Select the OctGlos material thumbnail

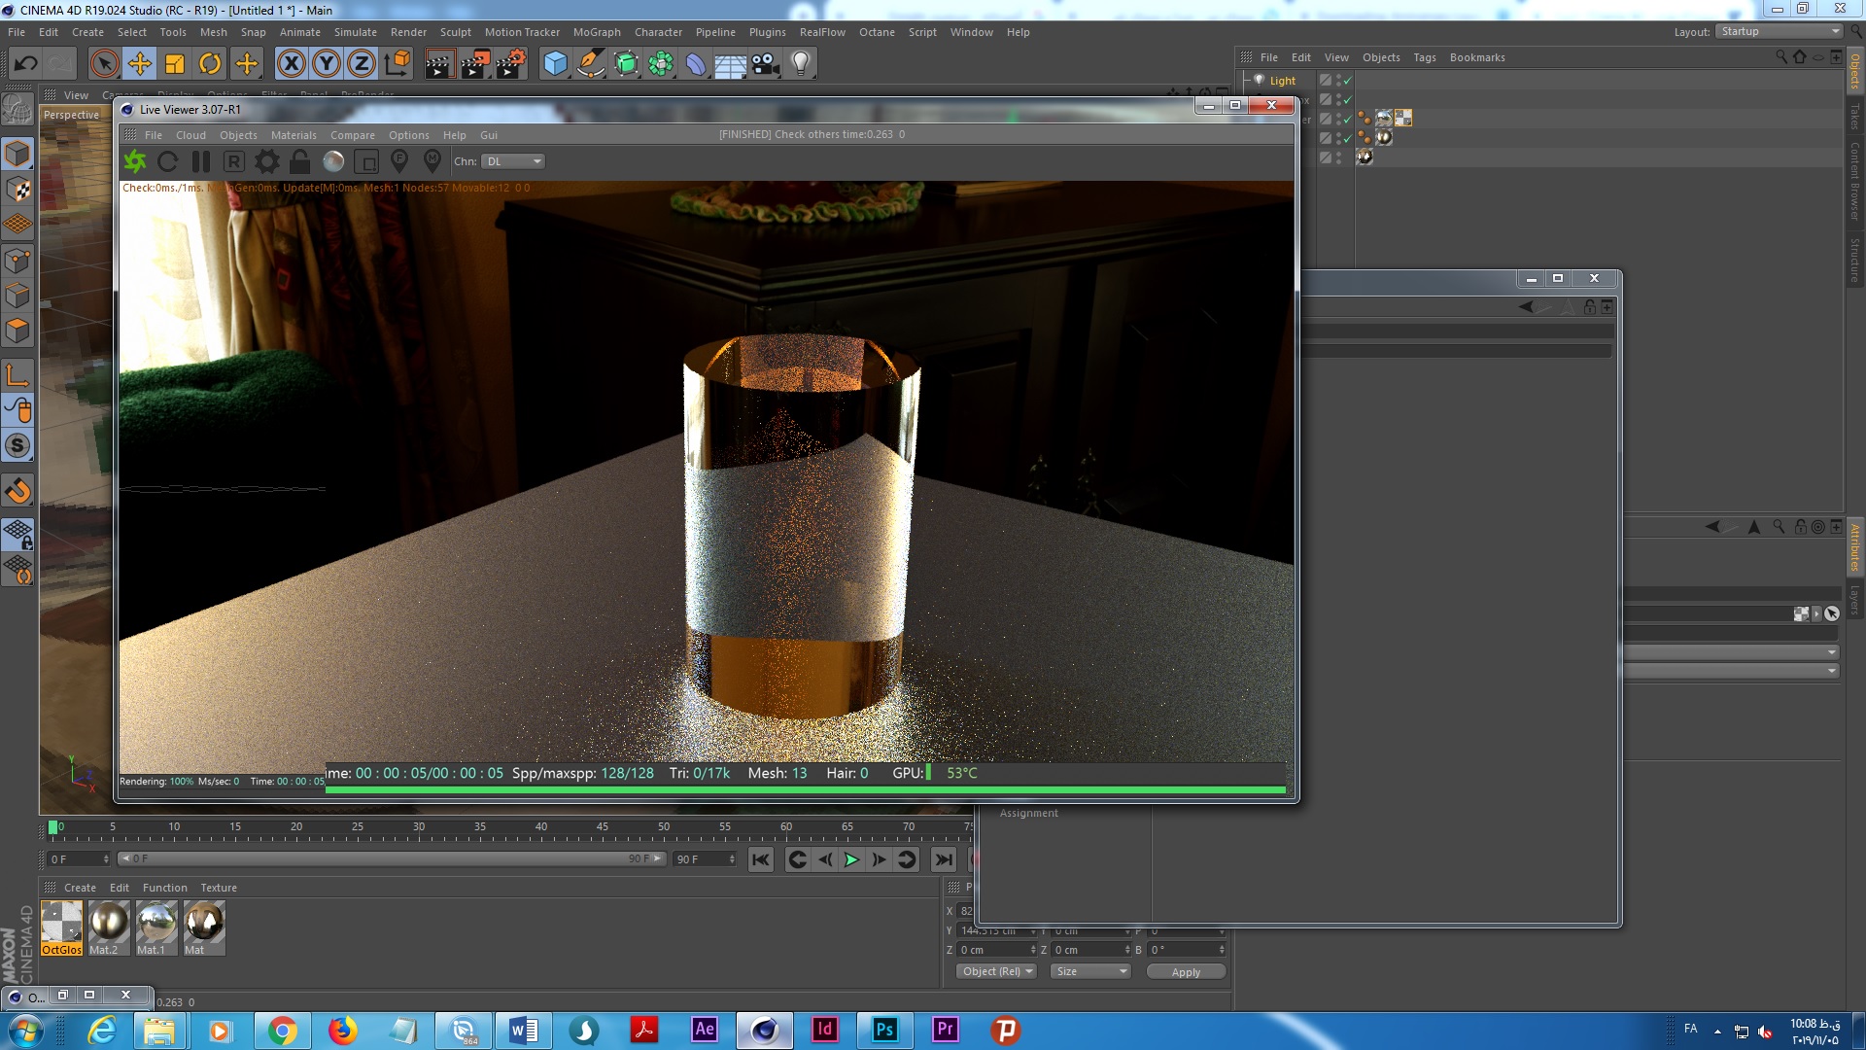[x=61, y=928]
